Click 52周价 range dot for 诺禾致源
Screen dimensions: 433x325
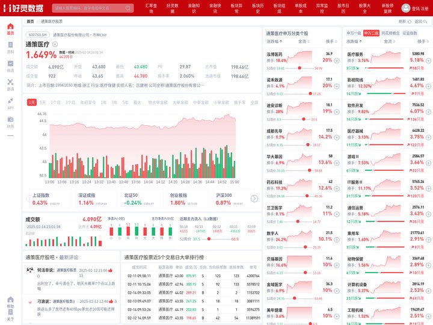pos(310,94)
